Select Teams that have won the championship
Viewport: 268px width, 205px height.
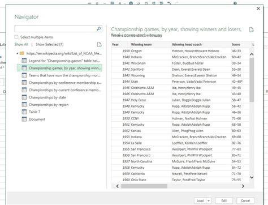[x=59, y=75]
